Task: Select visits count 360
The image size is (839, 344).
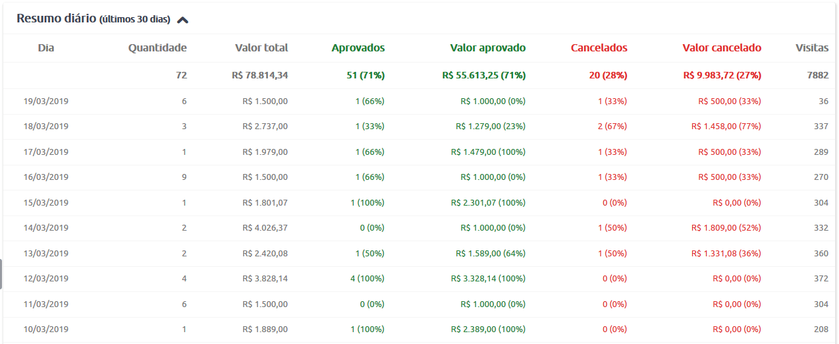Action: pyautogui.click(x=821, y=254)
